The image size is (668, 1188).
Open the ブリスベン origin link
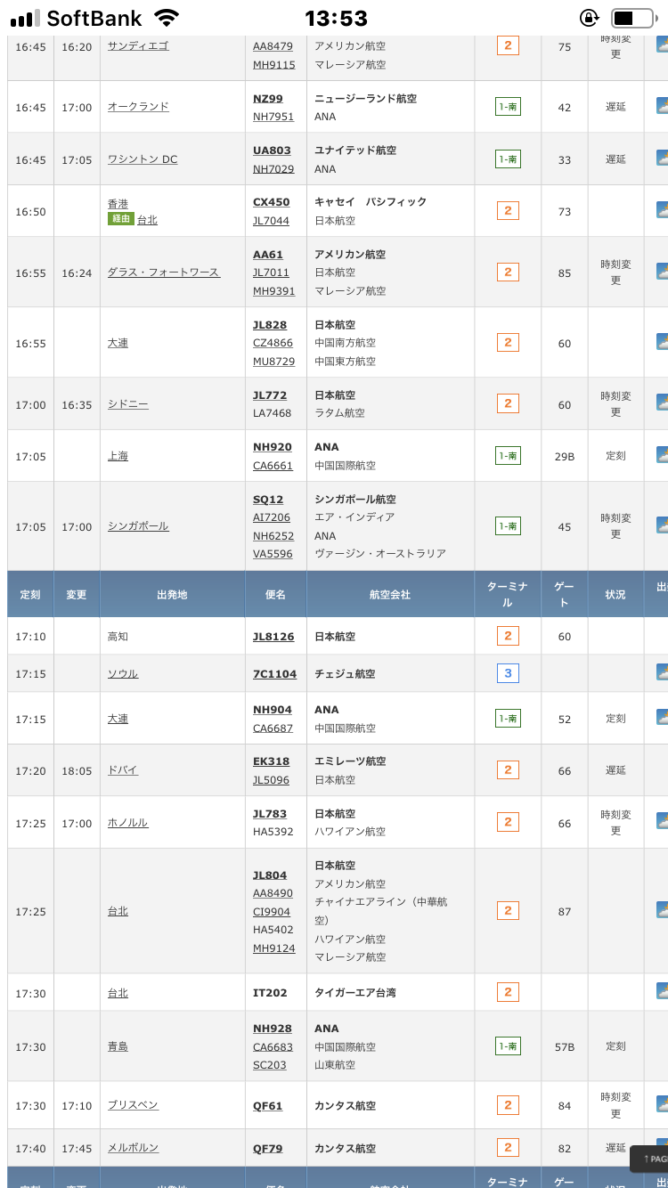pos(133,1105)
